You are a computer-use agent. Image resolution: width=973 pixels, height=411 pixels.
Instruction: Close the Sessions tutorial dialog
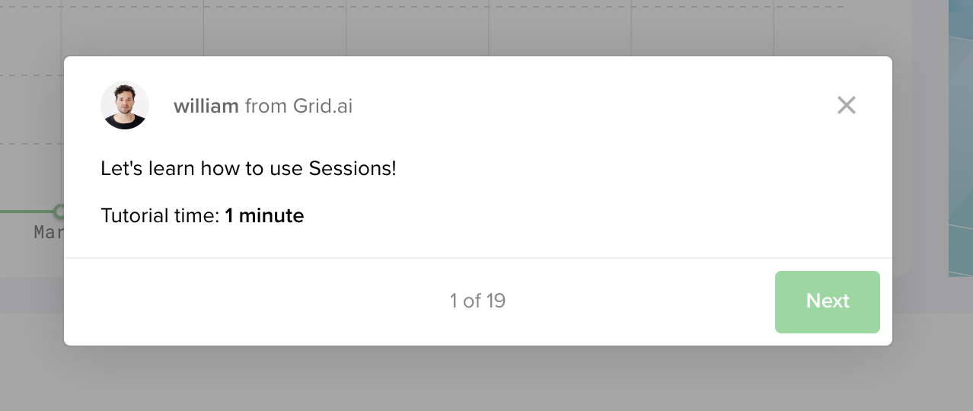(846, 105)
